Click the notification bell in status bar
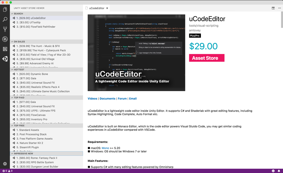The image size is (283, 173). (x=279, y=171)
